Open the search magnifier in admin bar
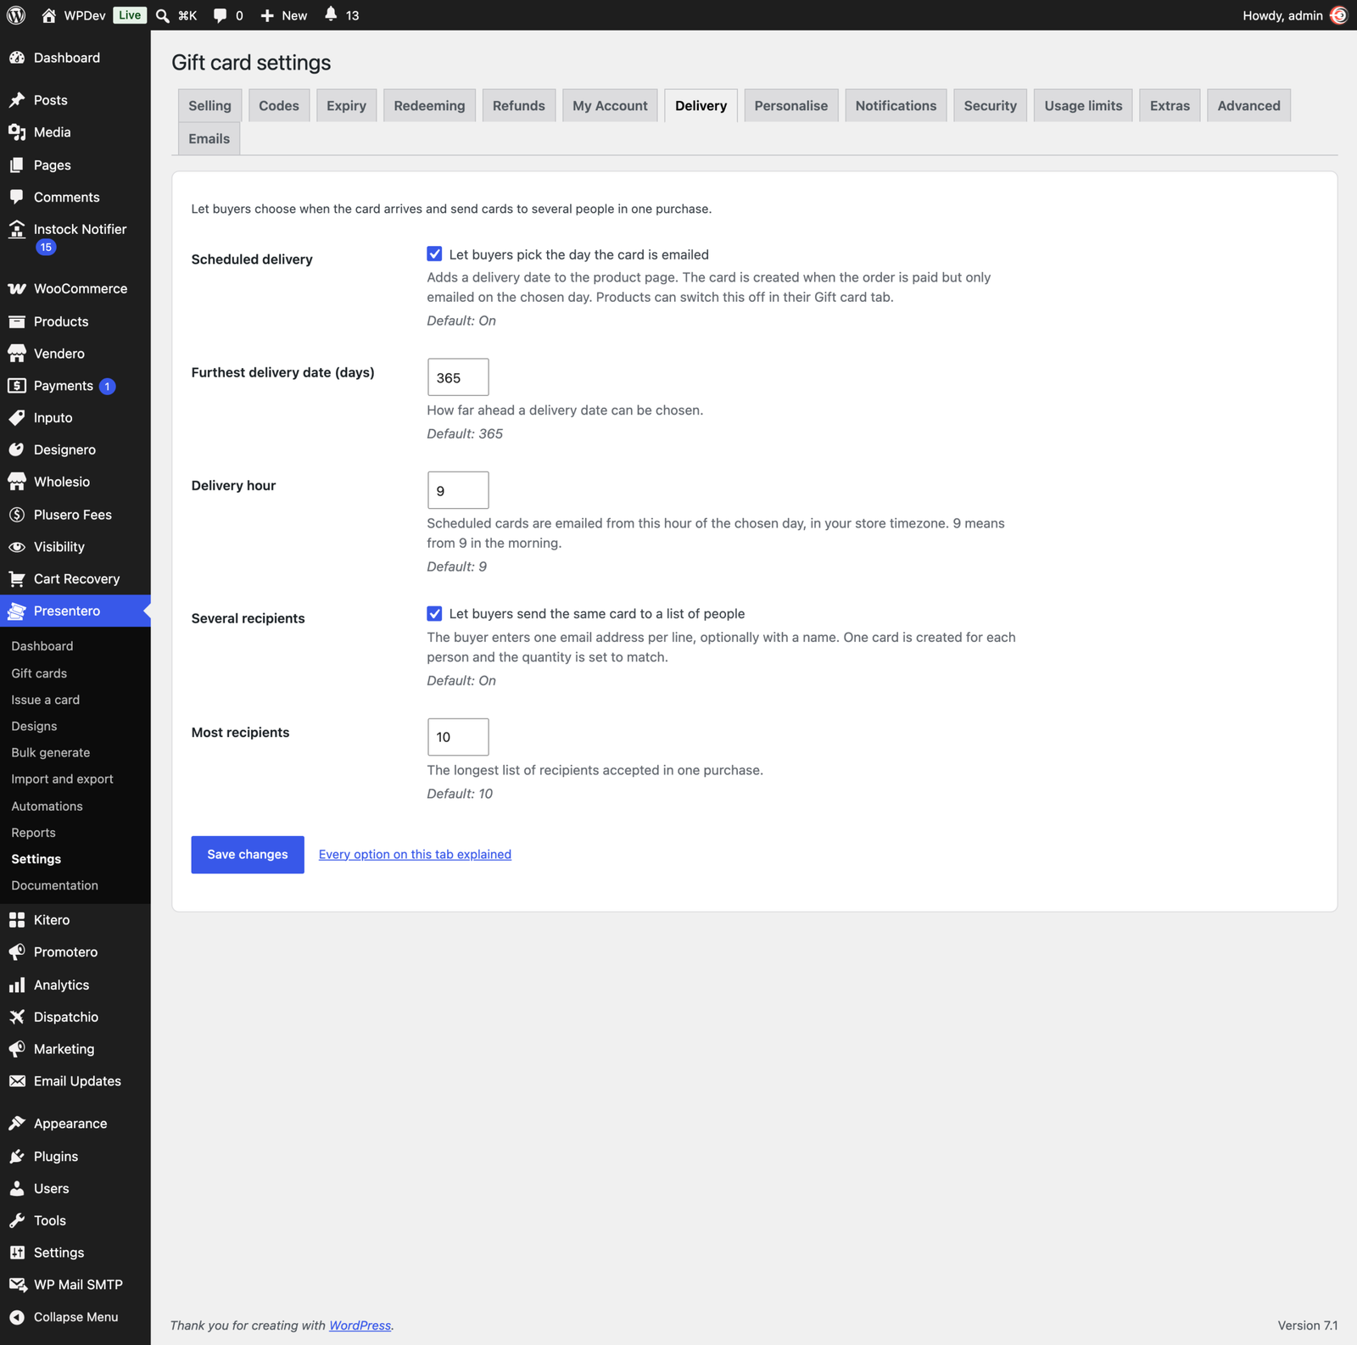 click(163, 15)
